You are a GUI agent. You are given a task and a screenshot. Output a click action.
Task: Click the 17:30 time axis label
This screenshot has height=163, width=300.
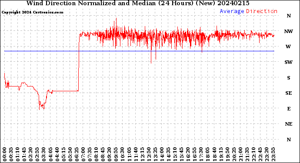click(x=201, y=154)
